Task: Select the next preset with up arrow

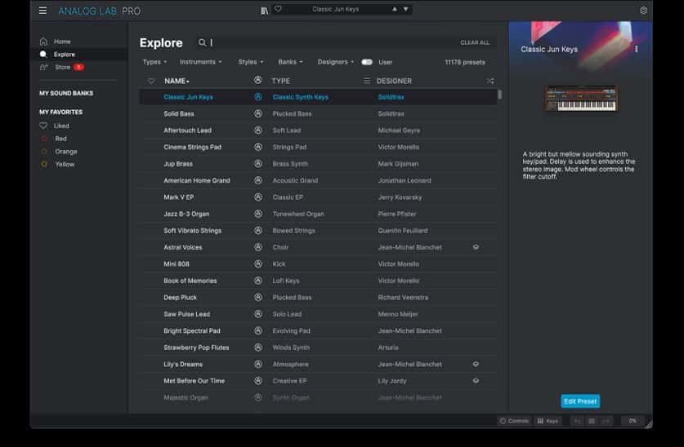Action: 396,10
